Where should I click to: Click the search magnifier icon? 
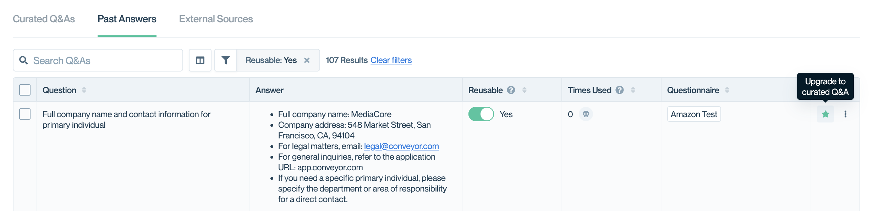tap(23, 60)
